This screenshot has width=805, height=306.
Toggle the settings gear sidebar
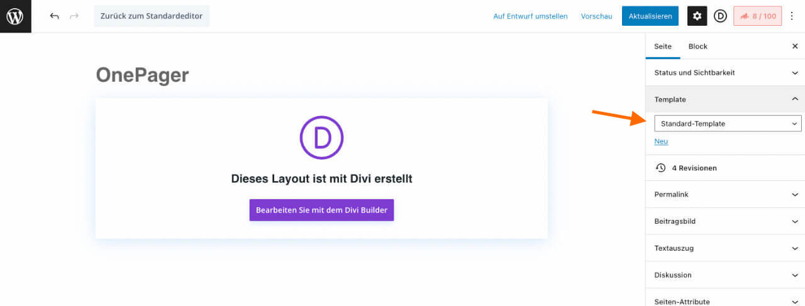click(697, 16)
